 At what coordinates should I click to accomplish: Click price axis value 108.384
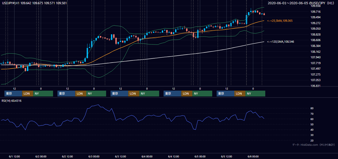pyautogui.click(x=316, y=46)
